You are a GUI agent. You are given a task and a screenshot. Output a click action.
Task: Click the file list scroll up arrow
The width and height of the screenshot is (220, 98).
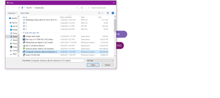coord(115,17)
